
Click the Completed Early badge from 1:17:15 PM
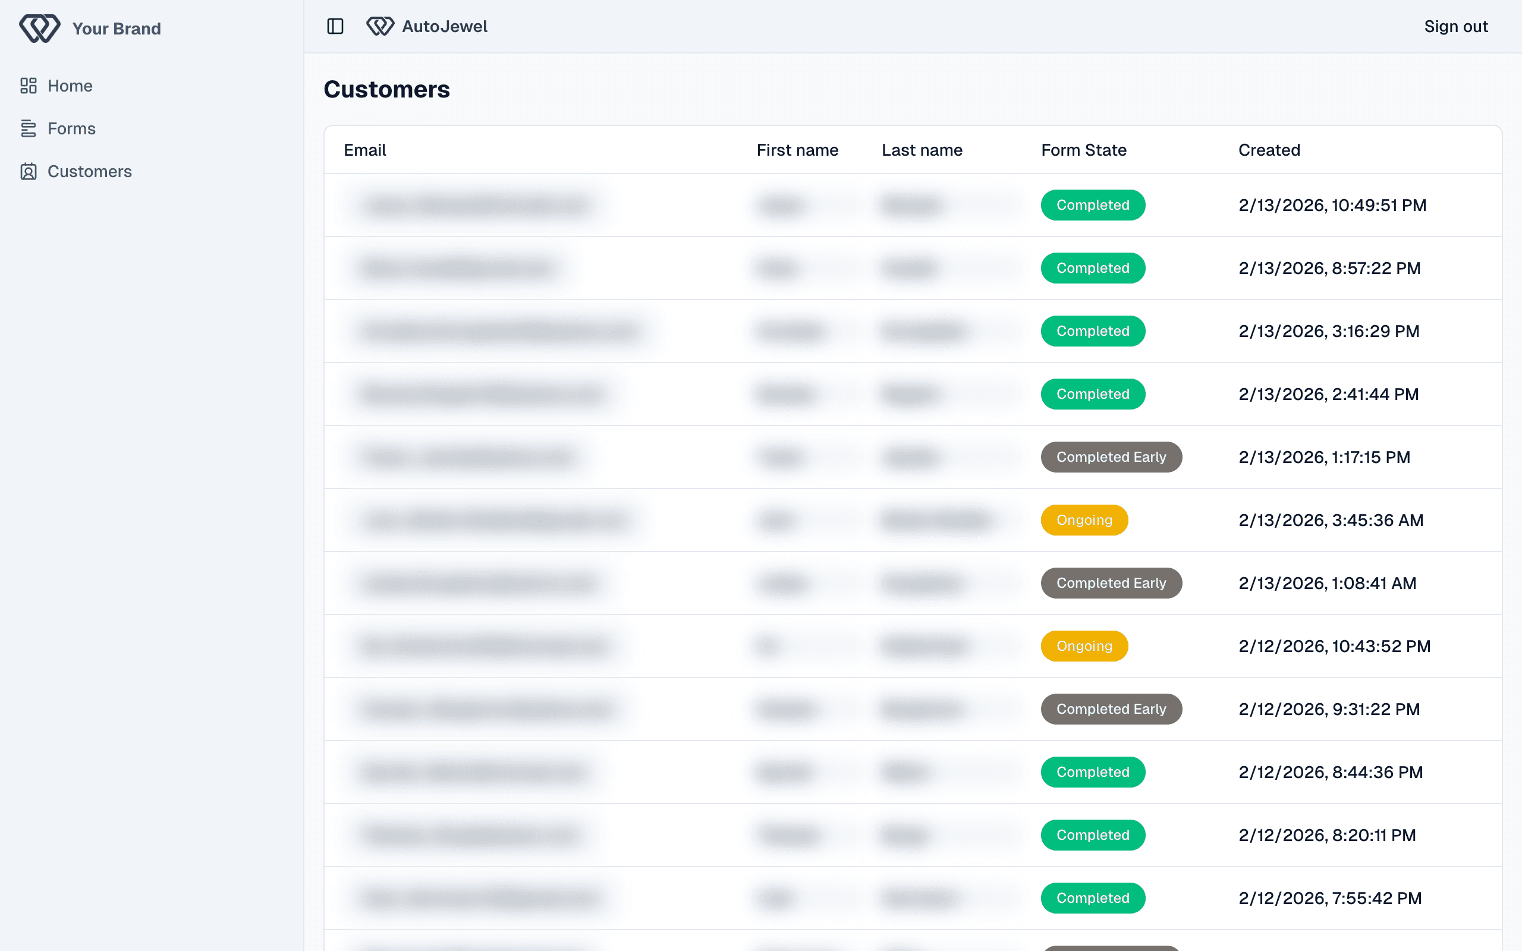[1111, 457]
